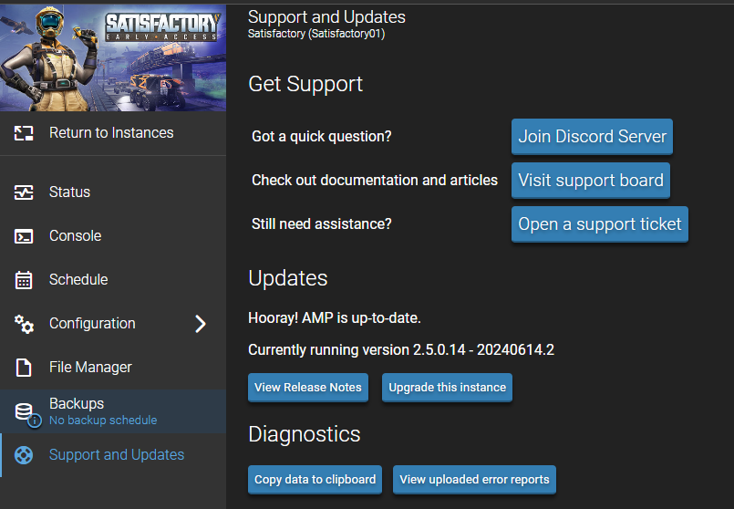734x509 pixels.
Task: Open the Backups menu item
Action: click(113, 411)
